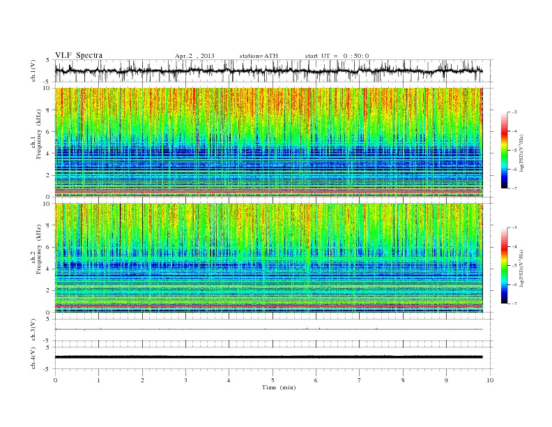The image size is (552, 427).
Task: Click the ch.4 thick black waveform trace
Action: click(x=268, y=357)
